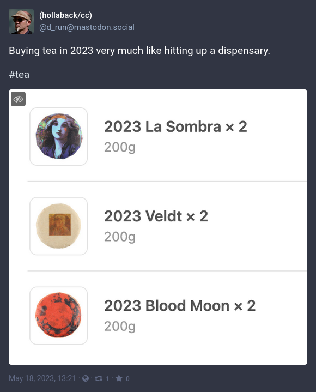316x392 pixels.
Task: Click the hide media eye icon
Action: [x=18, y=99]
